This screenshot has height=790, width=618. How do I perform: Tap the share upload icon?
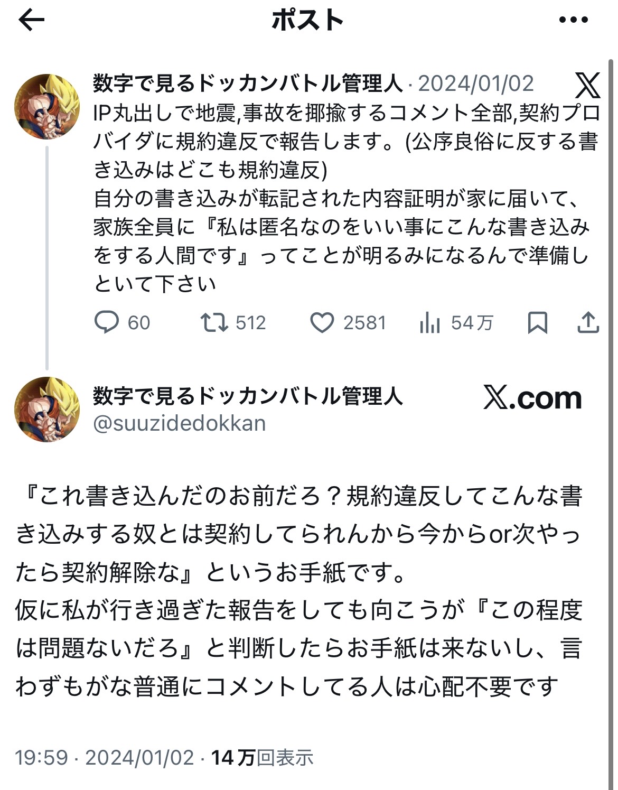point(588,322)
